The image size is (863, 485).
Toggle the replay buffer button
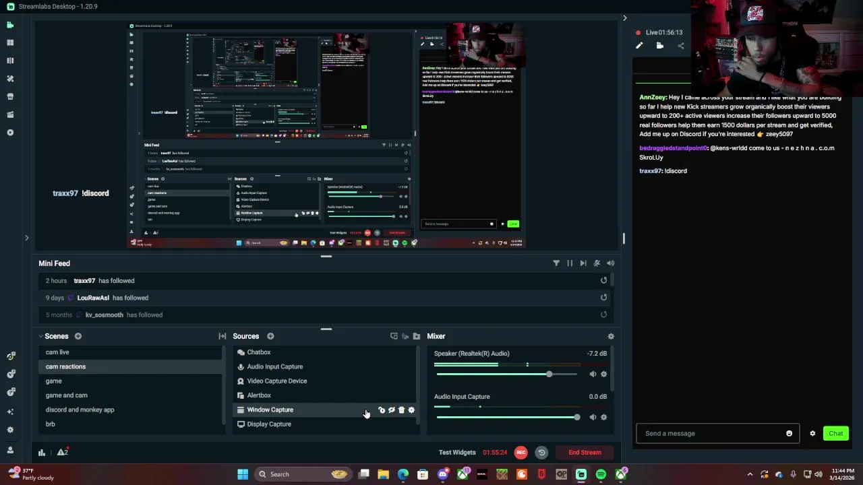[541, 453]
